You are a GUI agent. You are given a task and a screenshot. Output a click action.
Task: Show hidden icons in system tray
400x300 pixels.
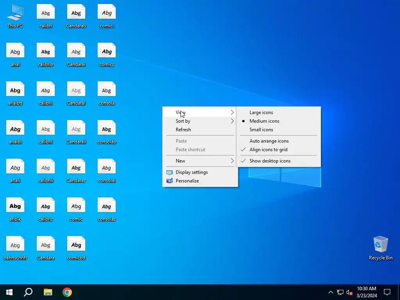tap(330, 292)
